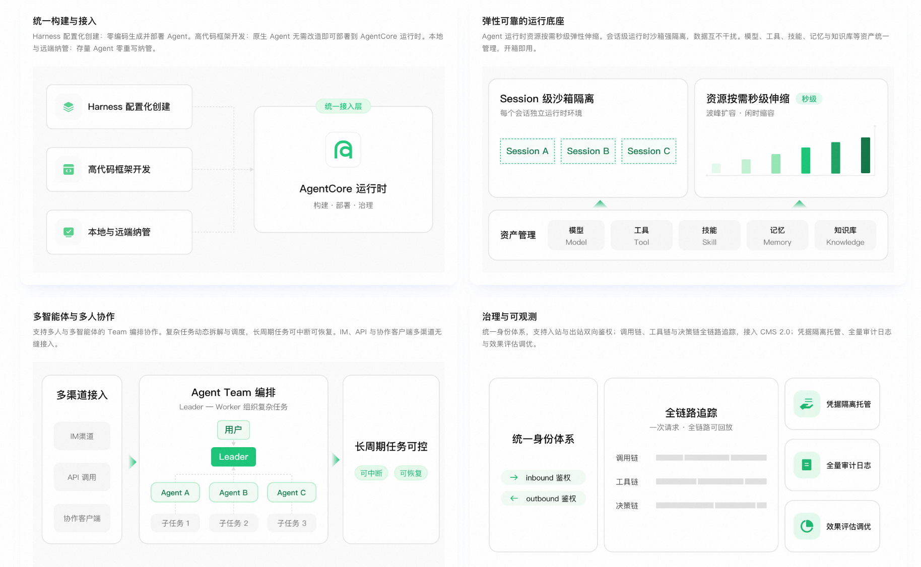
Task: Click the Harness layers stack icon
Action: 69,107
